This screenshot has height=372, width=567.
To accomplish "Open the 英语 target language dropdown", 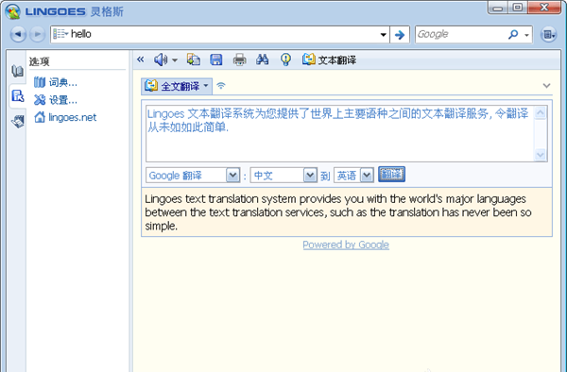I will coord(353,176).
